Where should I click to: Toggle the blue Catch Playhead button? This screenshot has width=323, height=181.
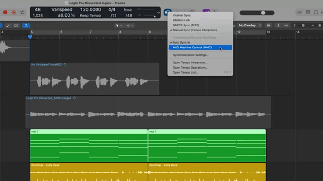pos(26,26)
